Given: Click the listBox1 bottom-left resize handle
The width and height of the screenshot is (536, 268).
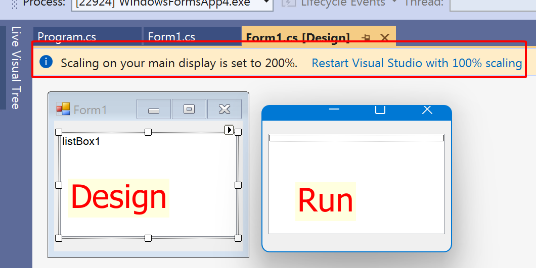Looking at the screenshot, I should pos(59,238).
